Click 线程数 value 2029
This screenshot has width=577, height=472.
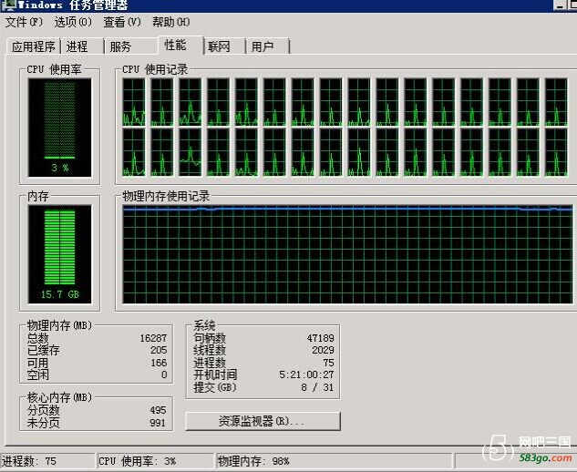tap(323, 350)
